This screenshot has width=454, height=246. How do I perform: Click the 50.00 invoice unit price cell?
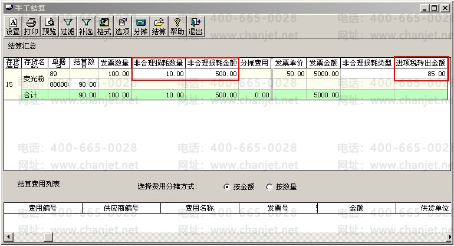click(289, 74)
